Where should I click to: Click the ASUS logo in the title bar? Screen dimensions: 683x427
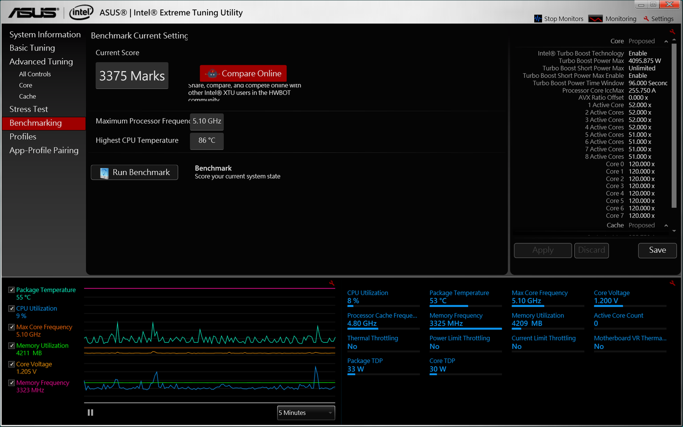click(x=34, y=13)
